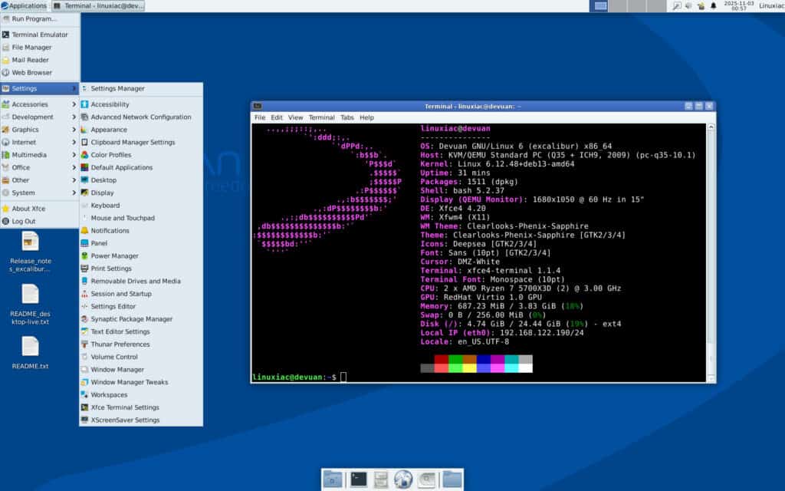
Task: Click the volume icon in the system tray
Action: coord(688,6)
